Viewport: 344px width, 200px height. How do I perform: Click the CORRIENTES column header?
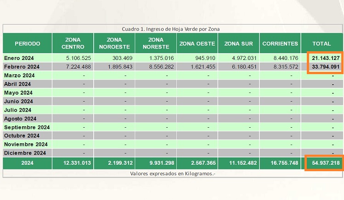[x=280, y=43]
